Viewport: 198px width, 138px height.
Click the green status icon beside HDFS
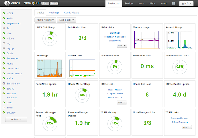pyautogui.click(x=4, y=13)
